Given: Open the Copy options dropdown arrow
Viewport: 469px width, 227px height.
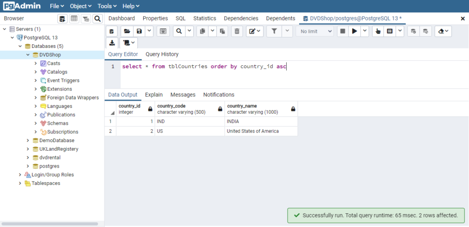Looking at the screenshot, I should point(213,32).
